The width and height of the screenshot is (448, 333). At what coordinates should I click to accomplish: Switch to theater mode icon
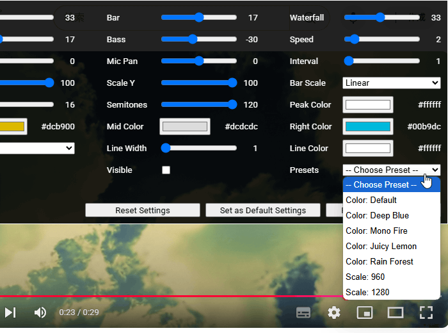[396, 313]
